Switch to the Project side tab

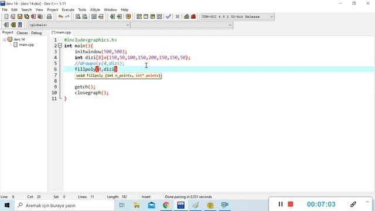pos(8,33)
